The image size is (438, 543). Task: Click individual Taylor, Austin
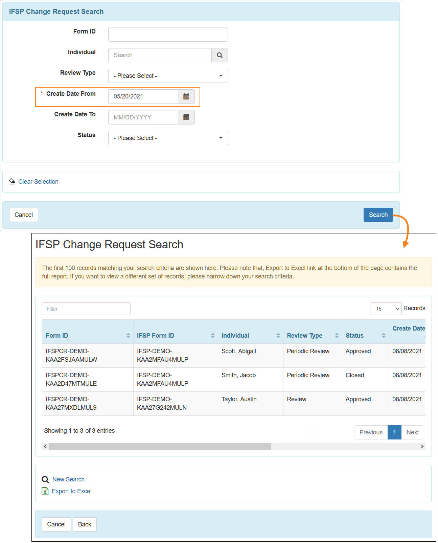pos(239,399)
